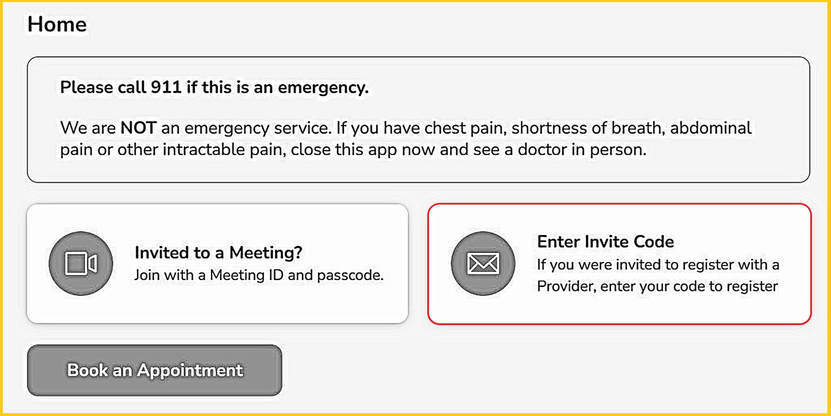Click the video camera icon
Image resolution: width=831 pixels, height=416 pixels.
(x=81, y=263)
